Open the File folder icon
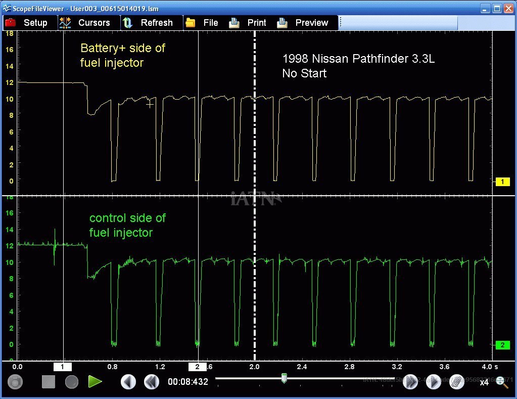517x399 pixels. coord(202,23)
